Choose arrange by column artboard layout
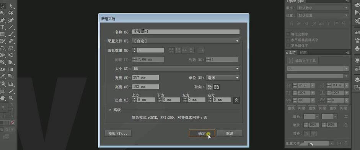The height and width of the screenshot is (150, 360). point(191,50)
